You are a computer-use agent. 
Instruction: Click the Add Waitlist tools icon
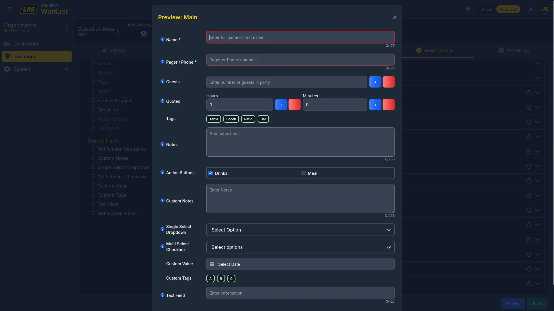(x=144, y=34)
